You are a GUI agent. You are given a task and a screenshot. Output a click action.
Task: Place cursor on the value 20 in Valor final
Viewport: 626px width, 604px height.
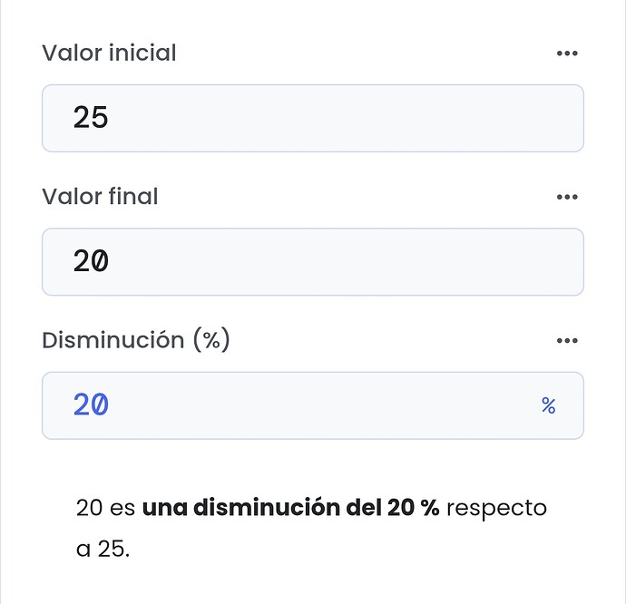coord(91,262)
